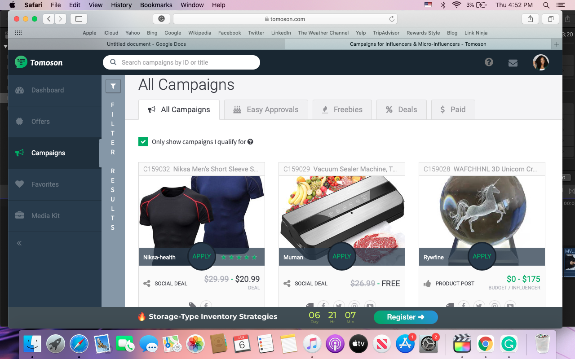Open the 3D Unicorn crystal ball image

pyautogui.click(x=482, y=211)
